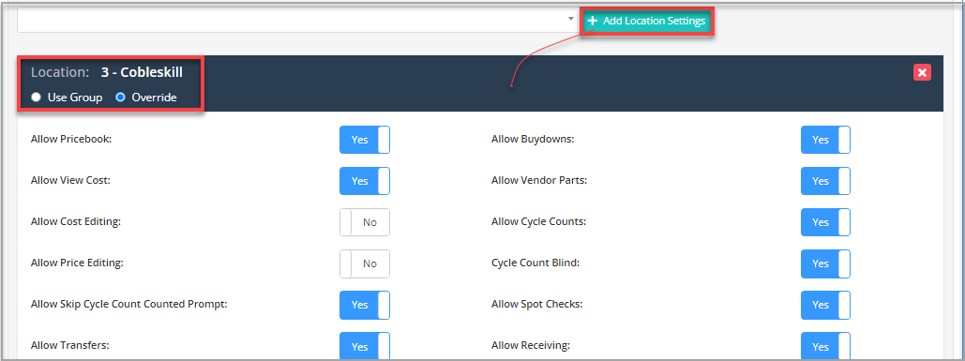Image resolution: width=965 pixels, height=361 pixels.
Task: Toggle the Allow Buydowns switch
Action: click(x=825, y=140)
